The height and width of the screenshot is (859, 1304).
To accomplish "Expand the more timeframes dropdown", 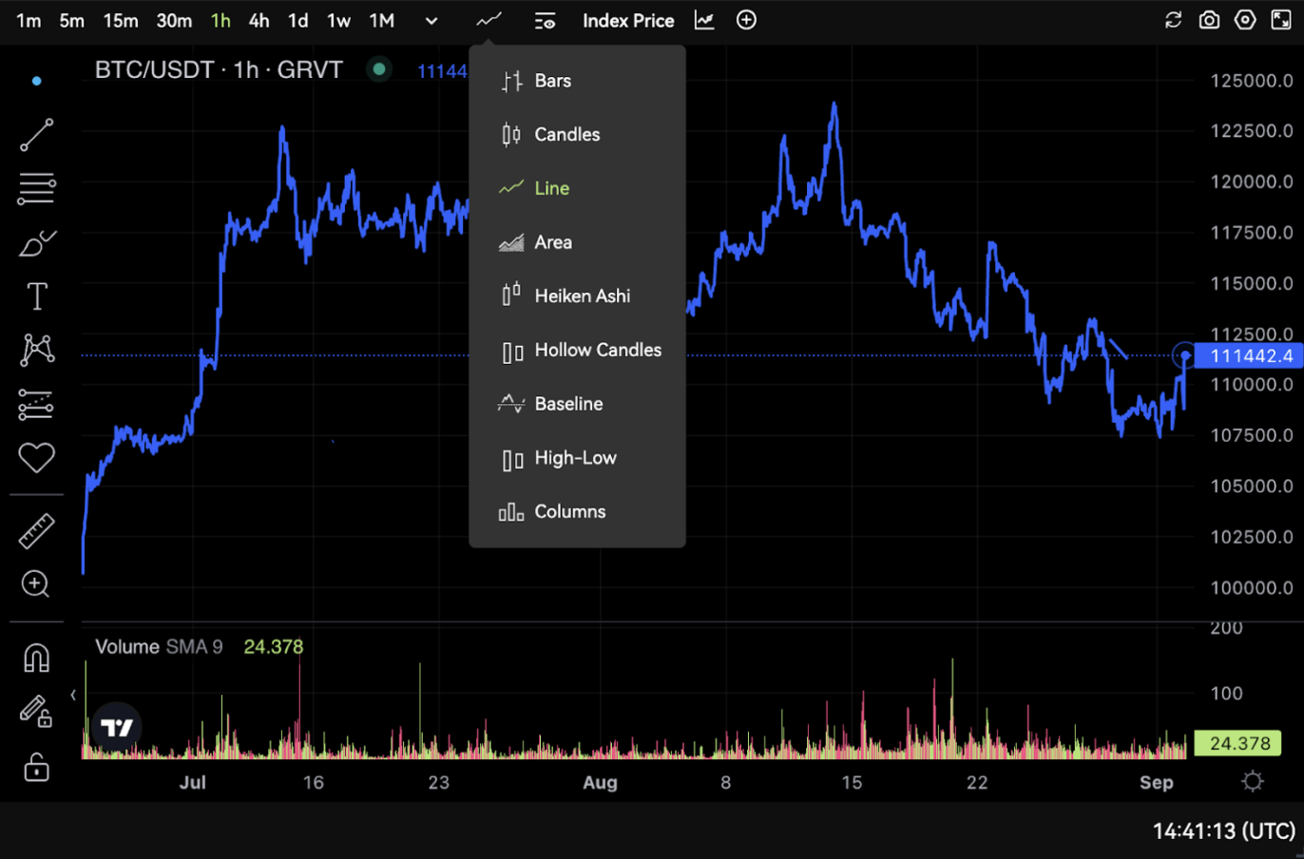I will point(431,21).
